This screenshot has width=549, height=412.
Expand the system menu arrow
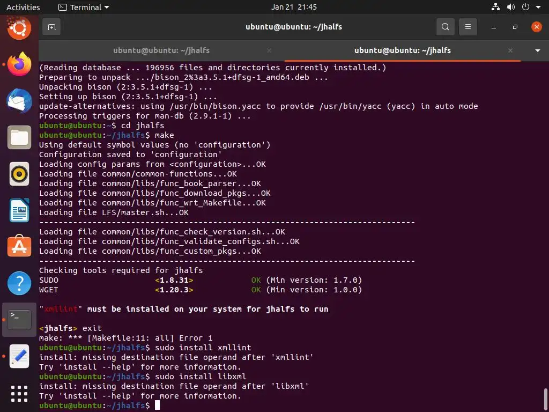(538, 8)
